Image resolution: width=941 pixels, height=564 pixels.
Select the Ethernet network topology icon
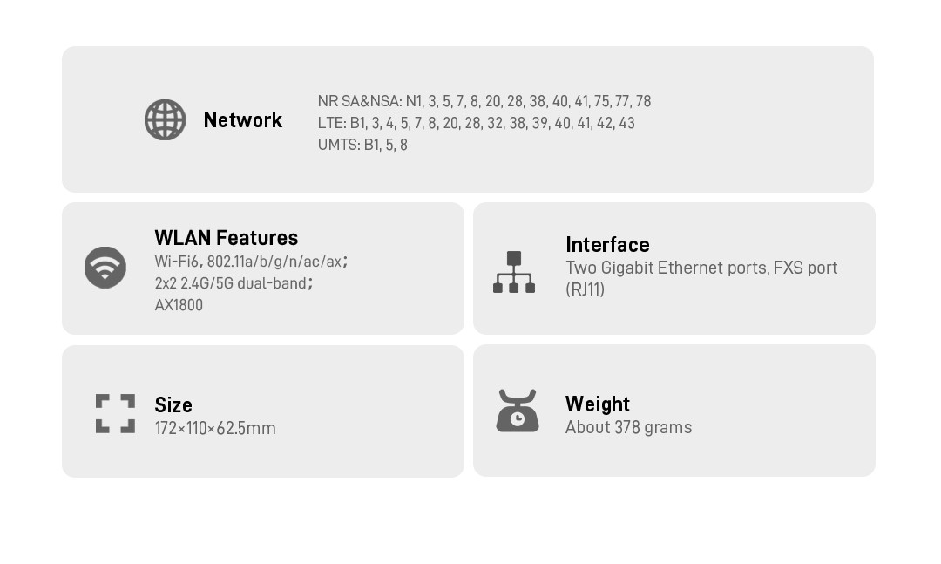pyautogui.click(x=514, y=272)
